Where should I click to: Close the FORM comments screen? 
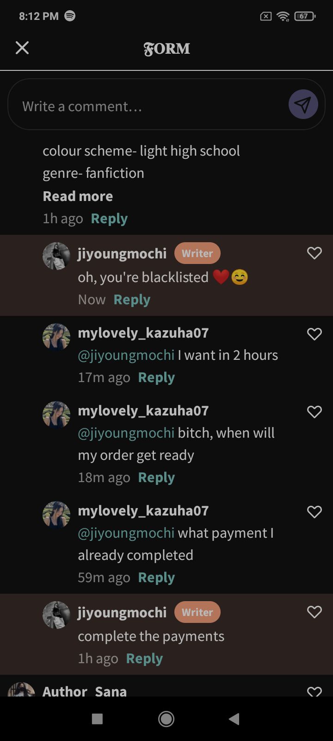point(22,48)
